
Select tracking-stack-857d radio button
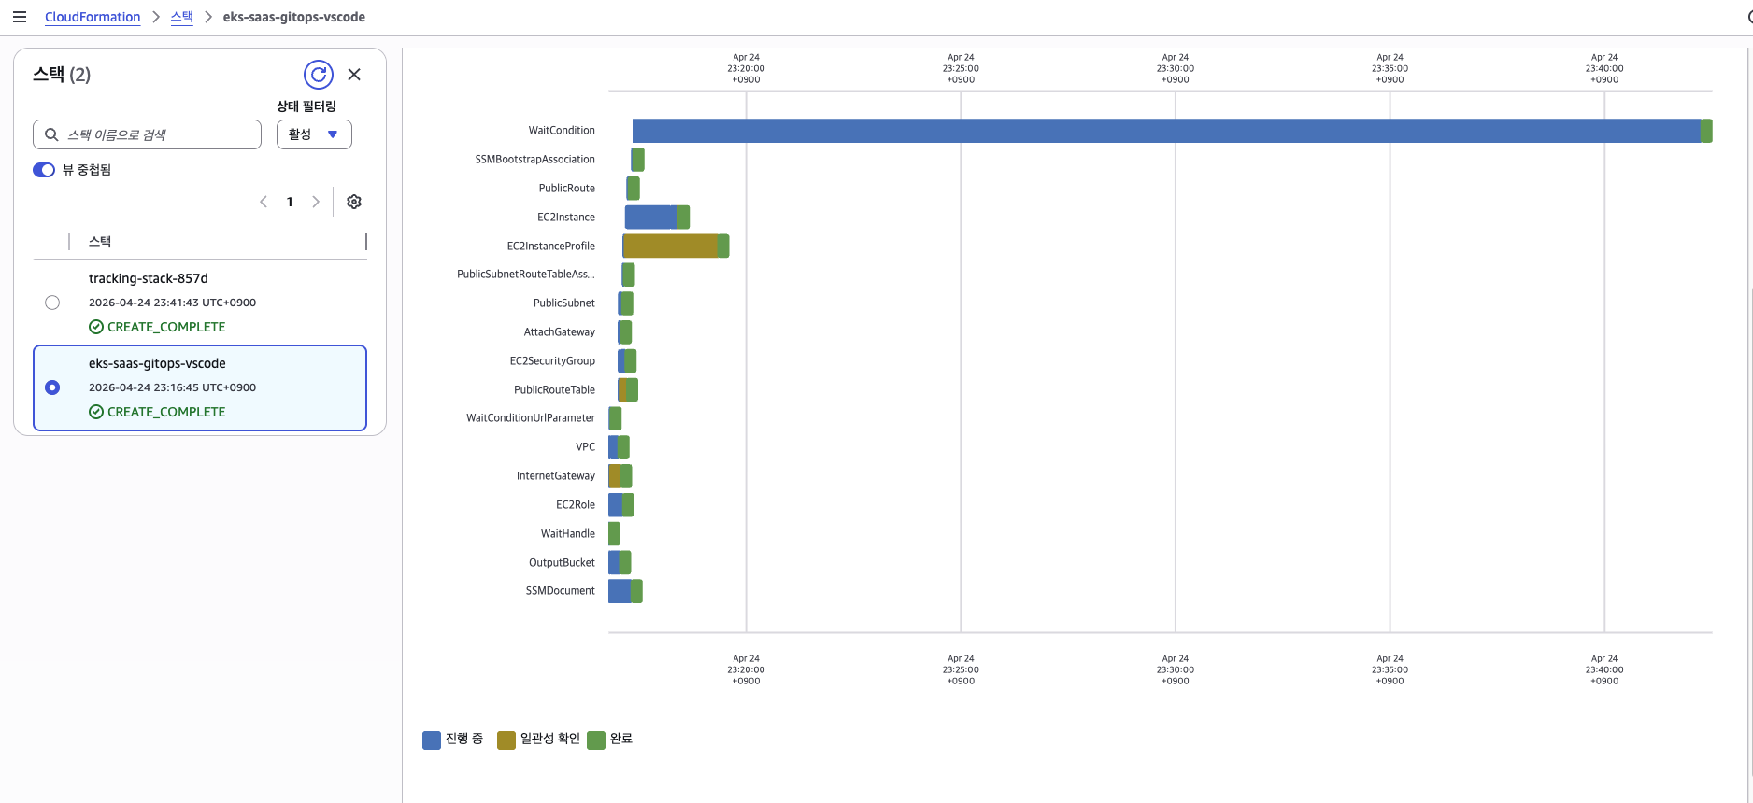52,303
